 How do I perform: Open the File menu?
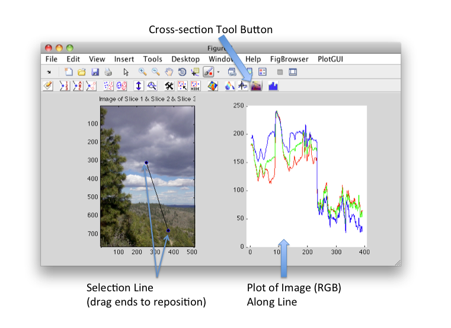click(x=52, y=59)
